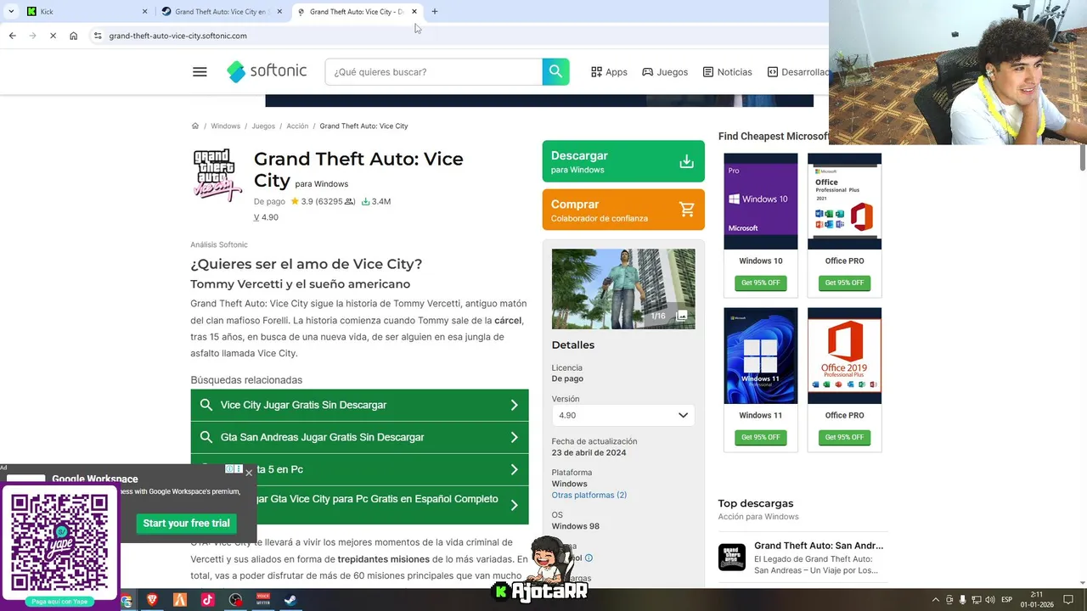
Task: Click the site information icon in address bar
Action: (98, 36)
